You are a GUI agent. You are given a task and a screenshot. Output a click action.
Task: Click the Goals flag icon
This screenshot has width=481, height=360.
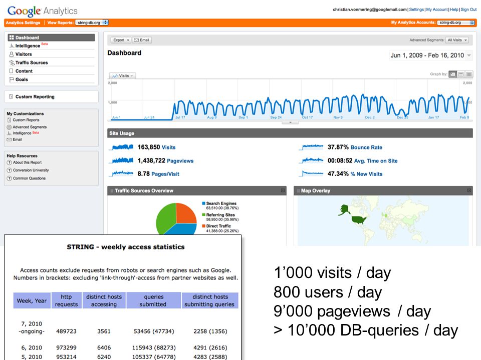[12, 79]
